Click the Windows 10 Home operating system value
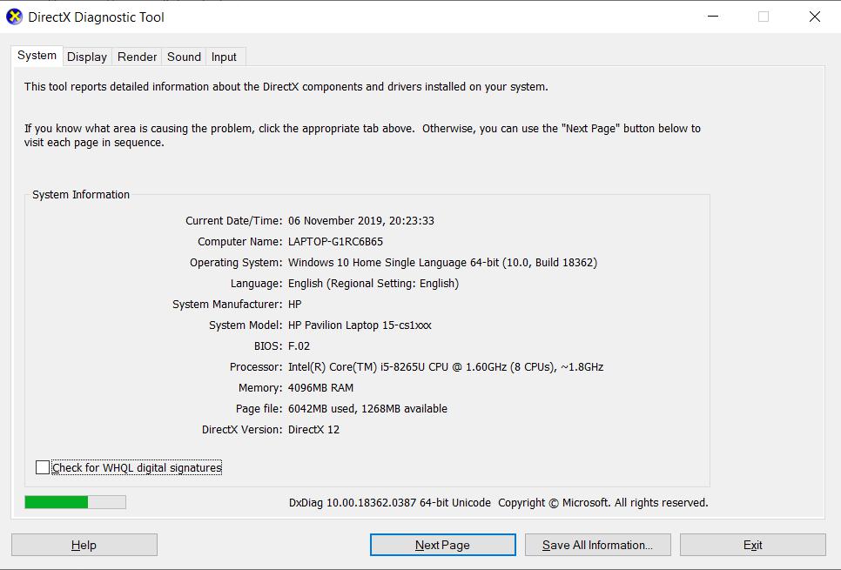841x570 pixels. click(442, 263)
